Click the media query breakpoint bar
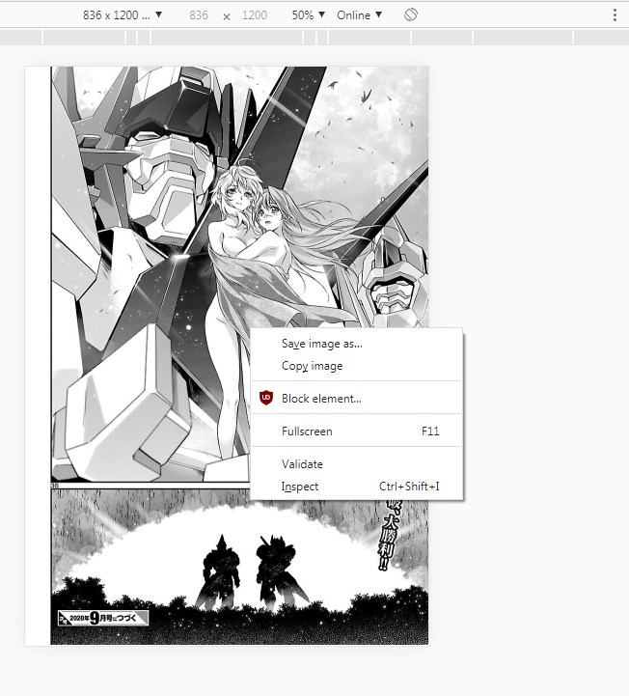Screen dimensions: 629x696 click(x=314, y=38)
